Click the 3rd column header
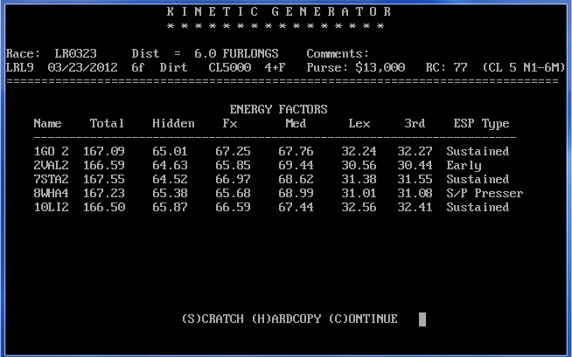572x357 pixels. click(415, 123)
